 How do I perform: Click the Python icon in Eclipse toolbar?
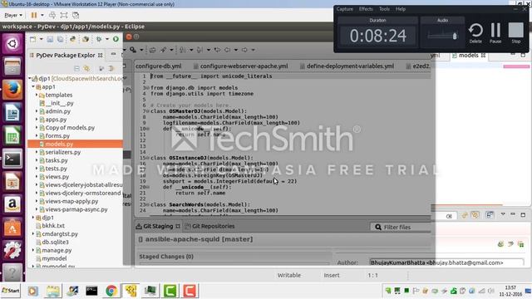click(72, 39)
